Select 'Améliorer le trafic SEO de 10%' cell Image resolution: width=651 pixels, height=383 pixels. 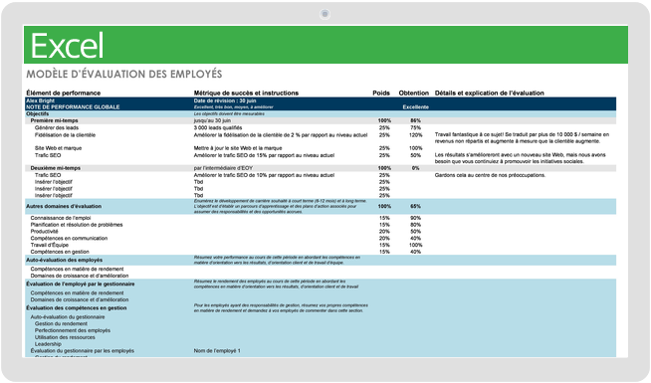[x=264, y=175]
